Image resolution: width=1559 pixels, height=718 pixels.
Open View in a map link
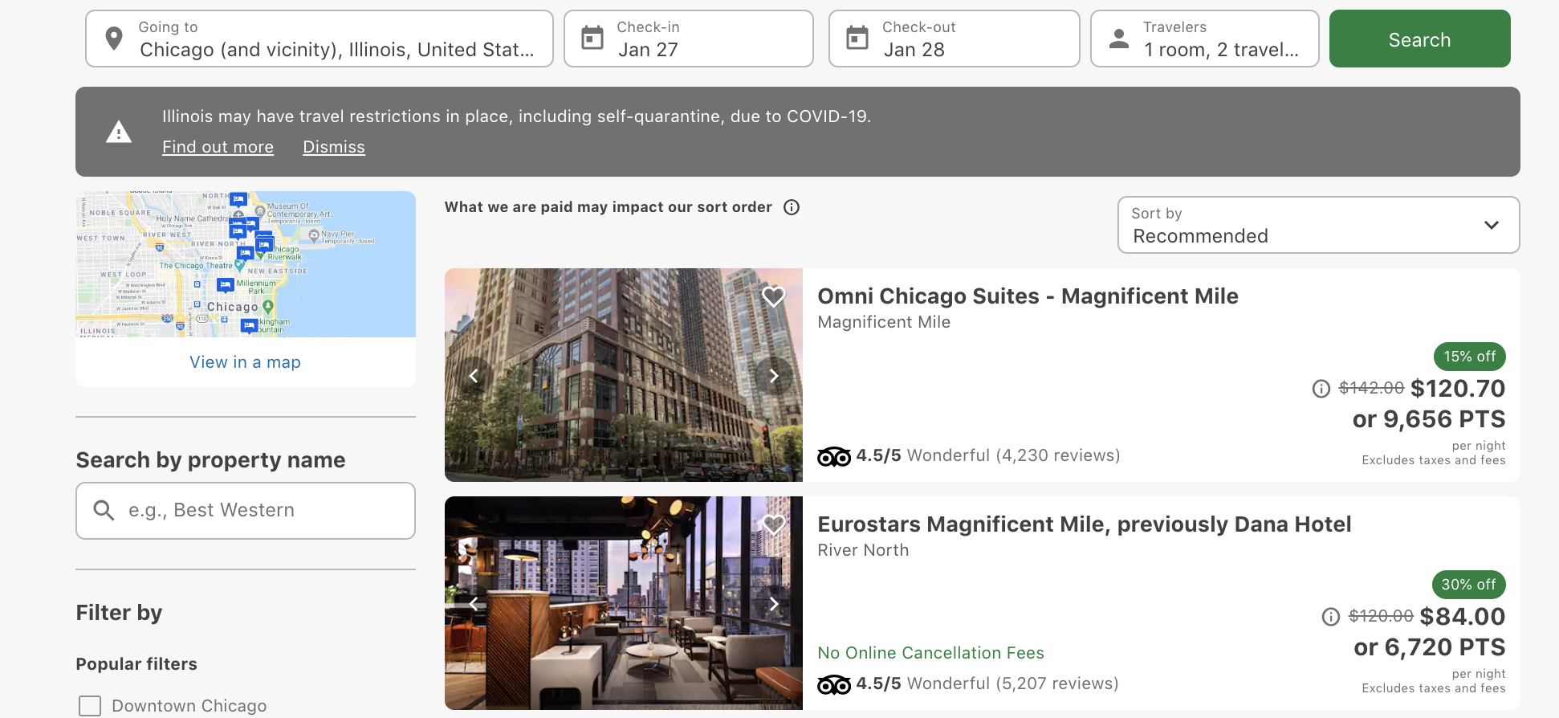(x=245, y=362)
